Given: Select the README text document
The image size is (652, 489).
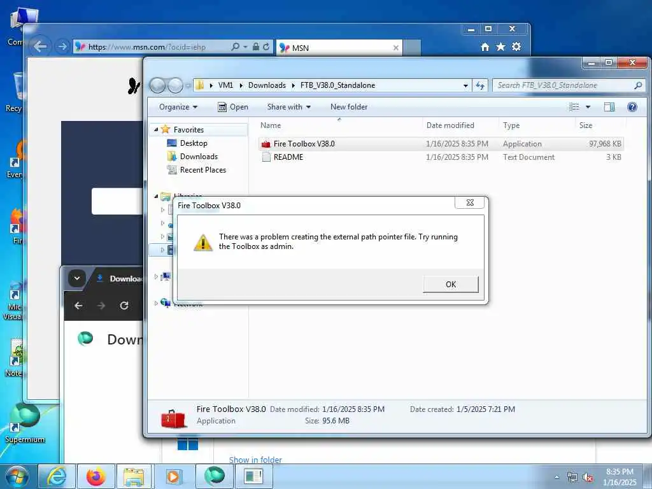Looking at the screenshot, I should pos(441,157).
